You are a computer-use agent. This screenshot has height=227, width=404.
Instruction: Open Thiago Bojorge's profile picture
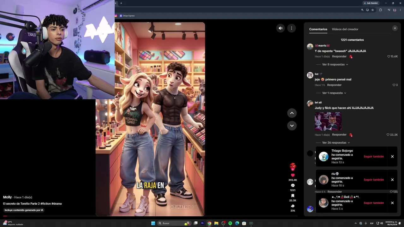324,156
